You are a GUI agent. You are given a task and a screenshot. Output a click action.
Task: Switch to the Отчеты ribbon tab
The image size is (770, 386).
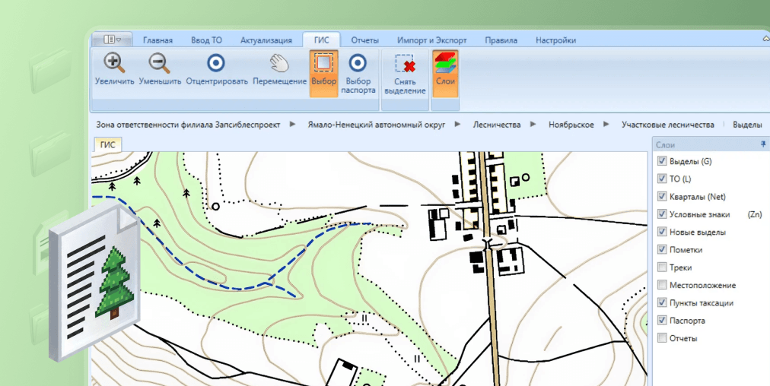click(x=365, y=40)
